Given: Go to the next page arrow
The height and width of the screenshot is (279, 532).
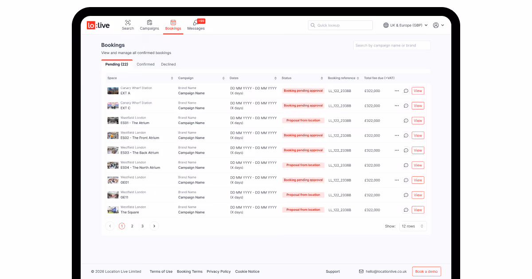Looking at the screenshot, I should (154, 226).
